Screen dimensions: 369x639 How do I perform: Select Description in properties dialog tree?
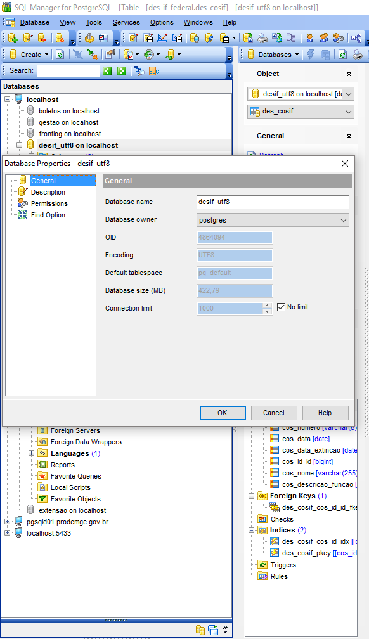pos(48,192)
